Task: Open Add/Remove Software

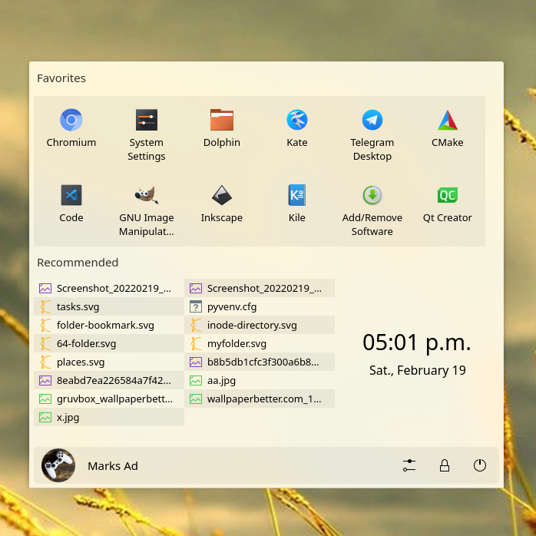Action: pos(372,210)
